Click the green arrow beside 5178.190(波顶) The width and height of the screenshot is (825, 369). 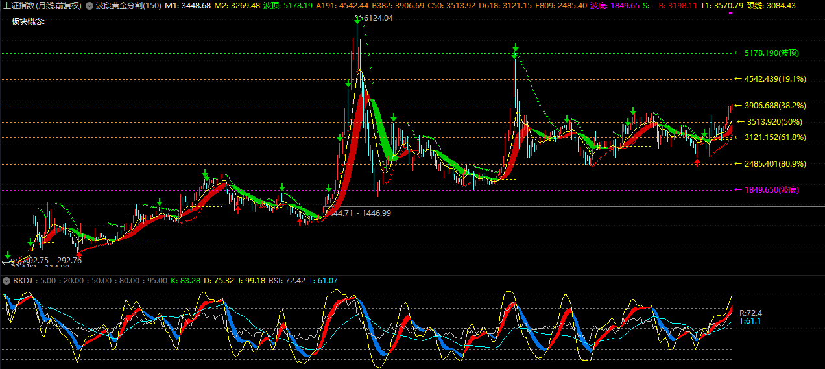pyautogui.click(x=738, y=53)
